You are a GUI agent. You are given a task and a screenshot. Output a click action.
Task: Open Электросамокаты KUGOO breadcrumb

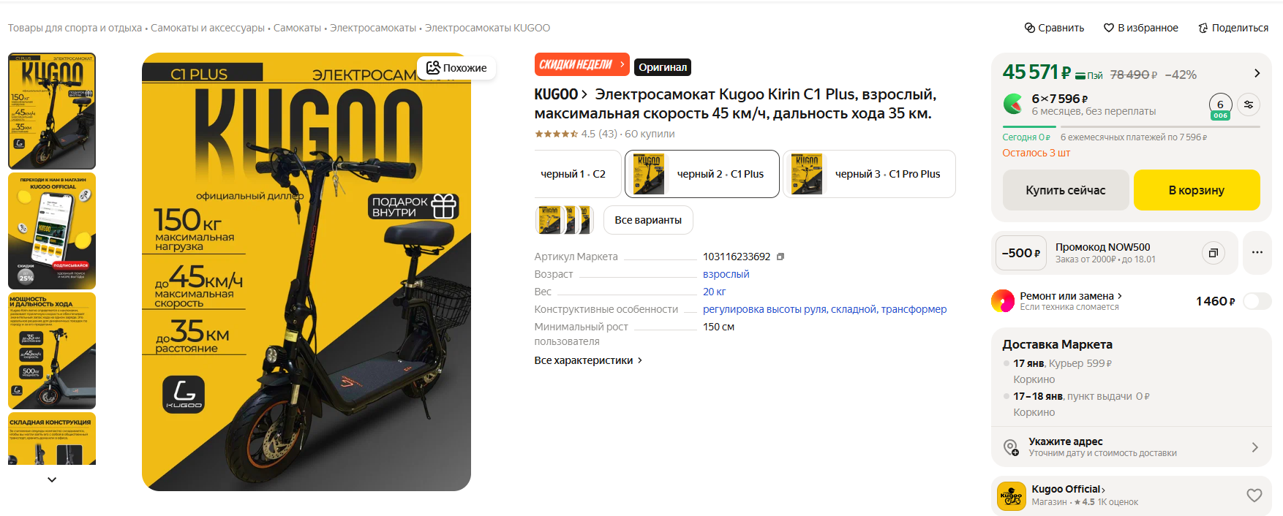[x=487, y=28]
